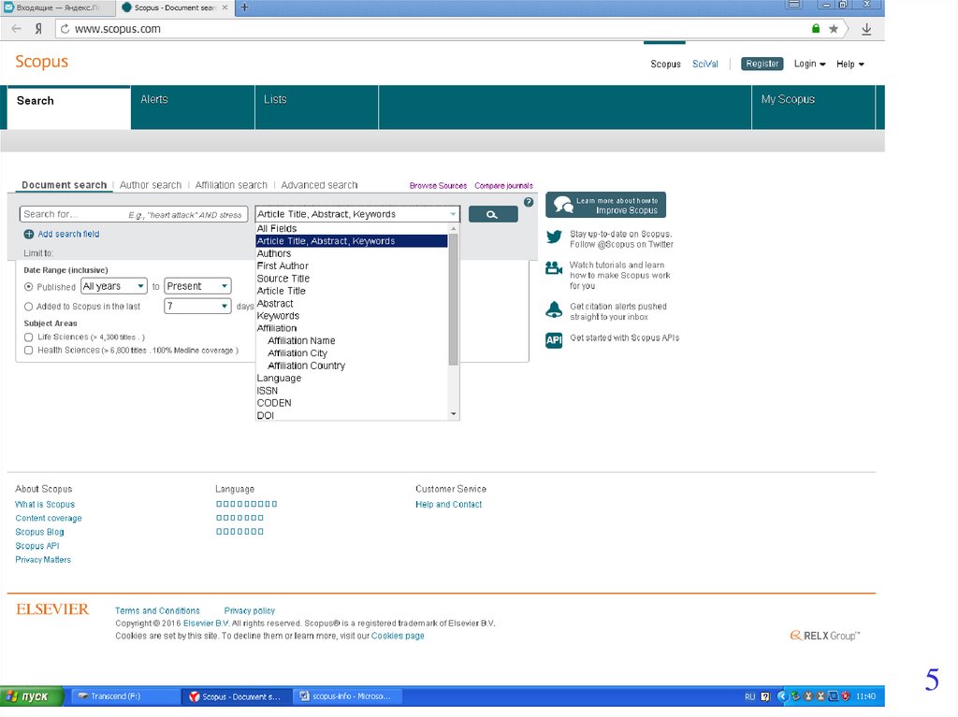Click the RELX Group logo
958x717 pixels.
point(825,636)
